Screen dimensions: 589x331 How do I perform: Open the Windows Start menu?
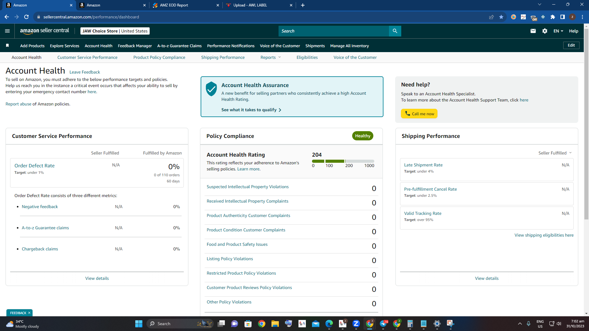click(x=139, y=324)
